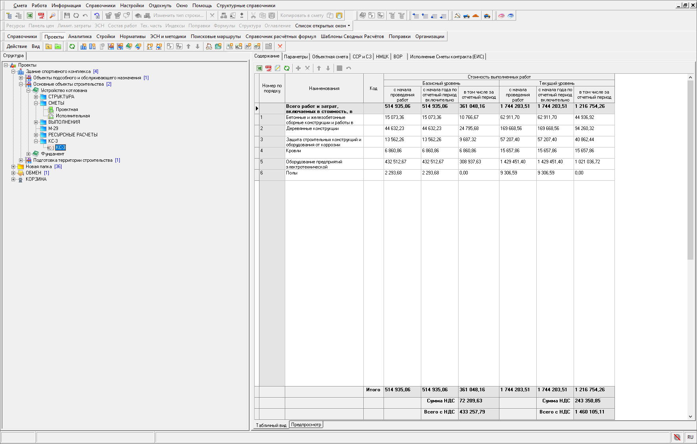Click the edit document pencil icon above the table
The height and width of the screenshot is (444, 697).
[x=278, y=68]
